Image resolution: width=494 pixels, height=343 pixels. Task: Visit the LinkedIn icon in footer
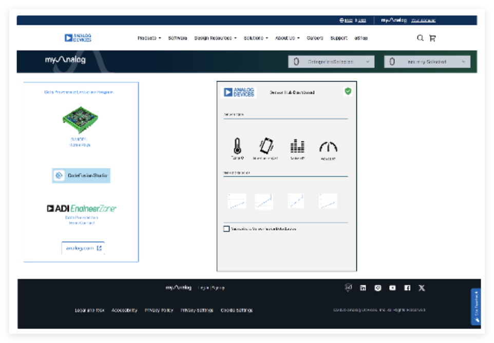363,288
